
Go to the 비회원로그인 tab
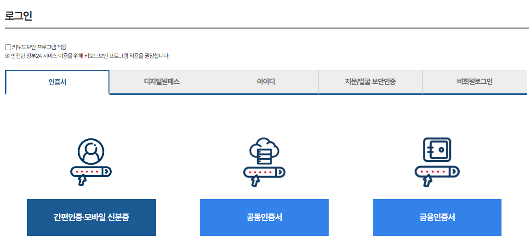(475, 82)
